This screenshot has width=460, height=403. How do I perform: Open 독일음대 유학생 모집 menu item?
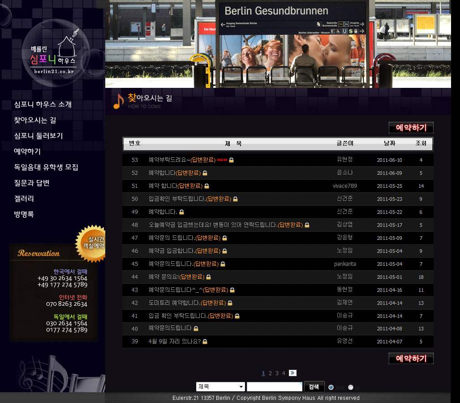point(46,167)
